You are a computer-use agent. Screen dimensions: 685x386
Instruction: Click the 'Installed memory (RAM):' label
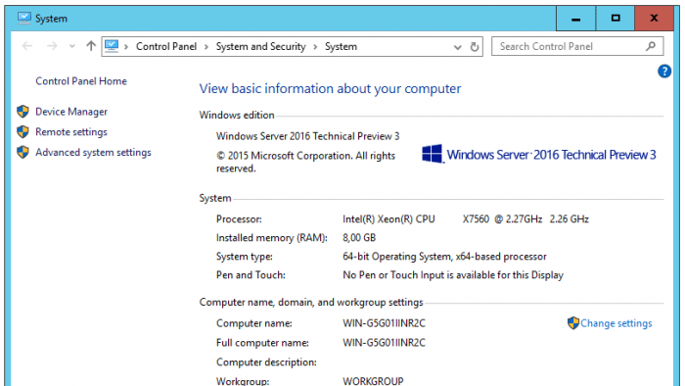click(x=272, y=238)
